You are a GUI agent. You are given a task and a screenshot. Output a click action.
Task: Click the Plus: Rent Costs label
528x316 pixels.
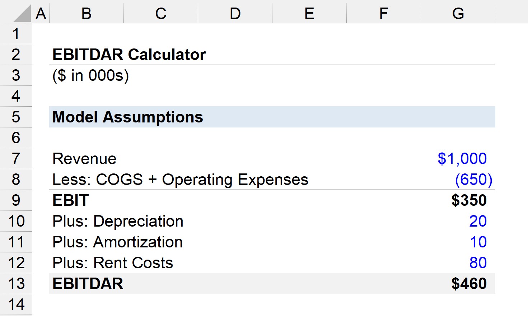pyautogui.click(x=113, y=263)
